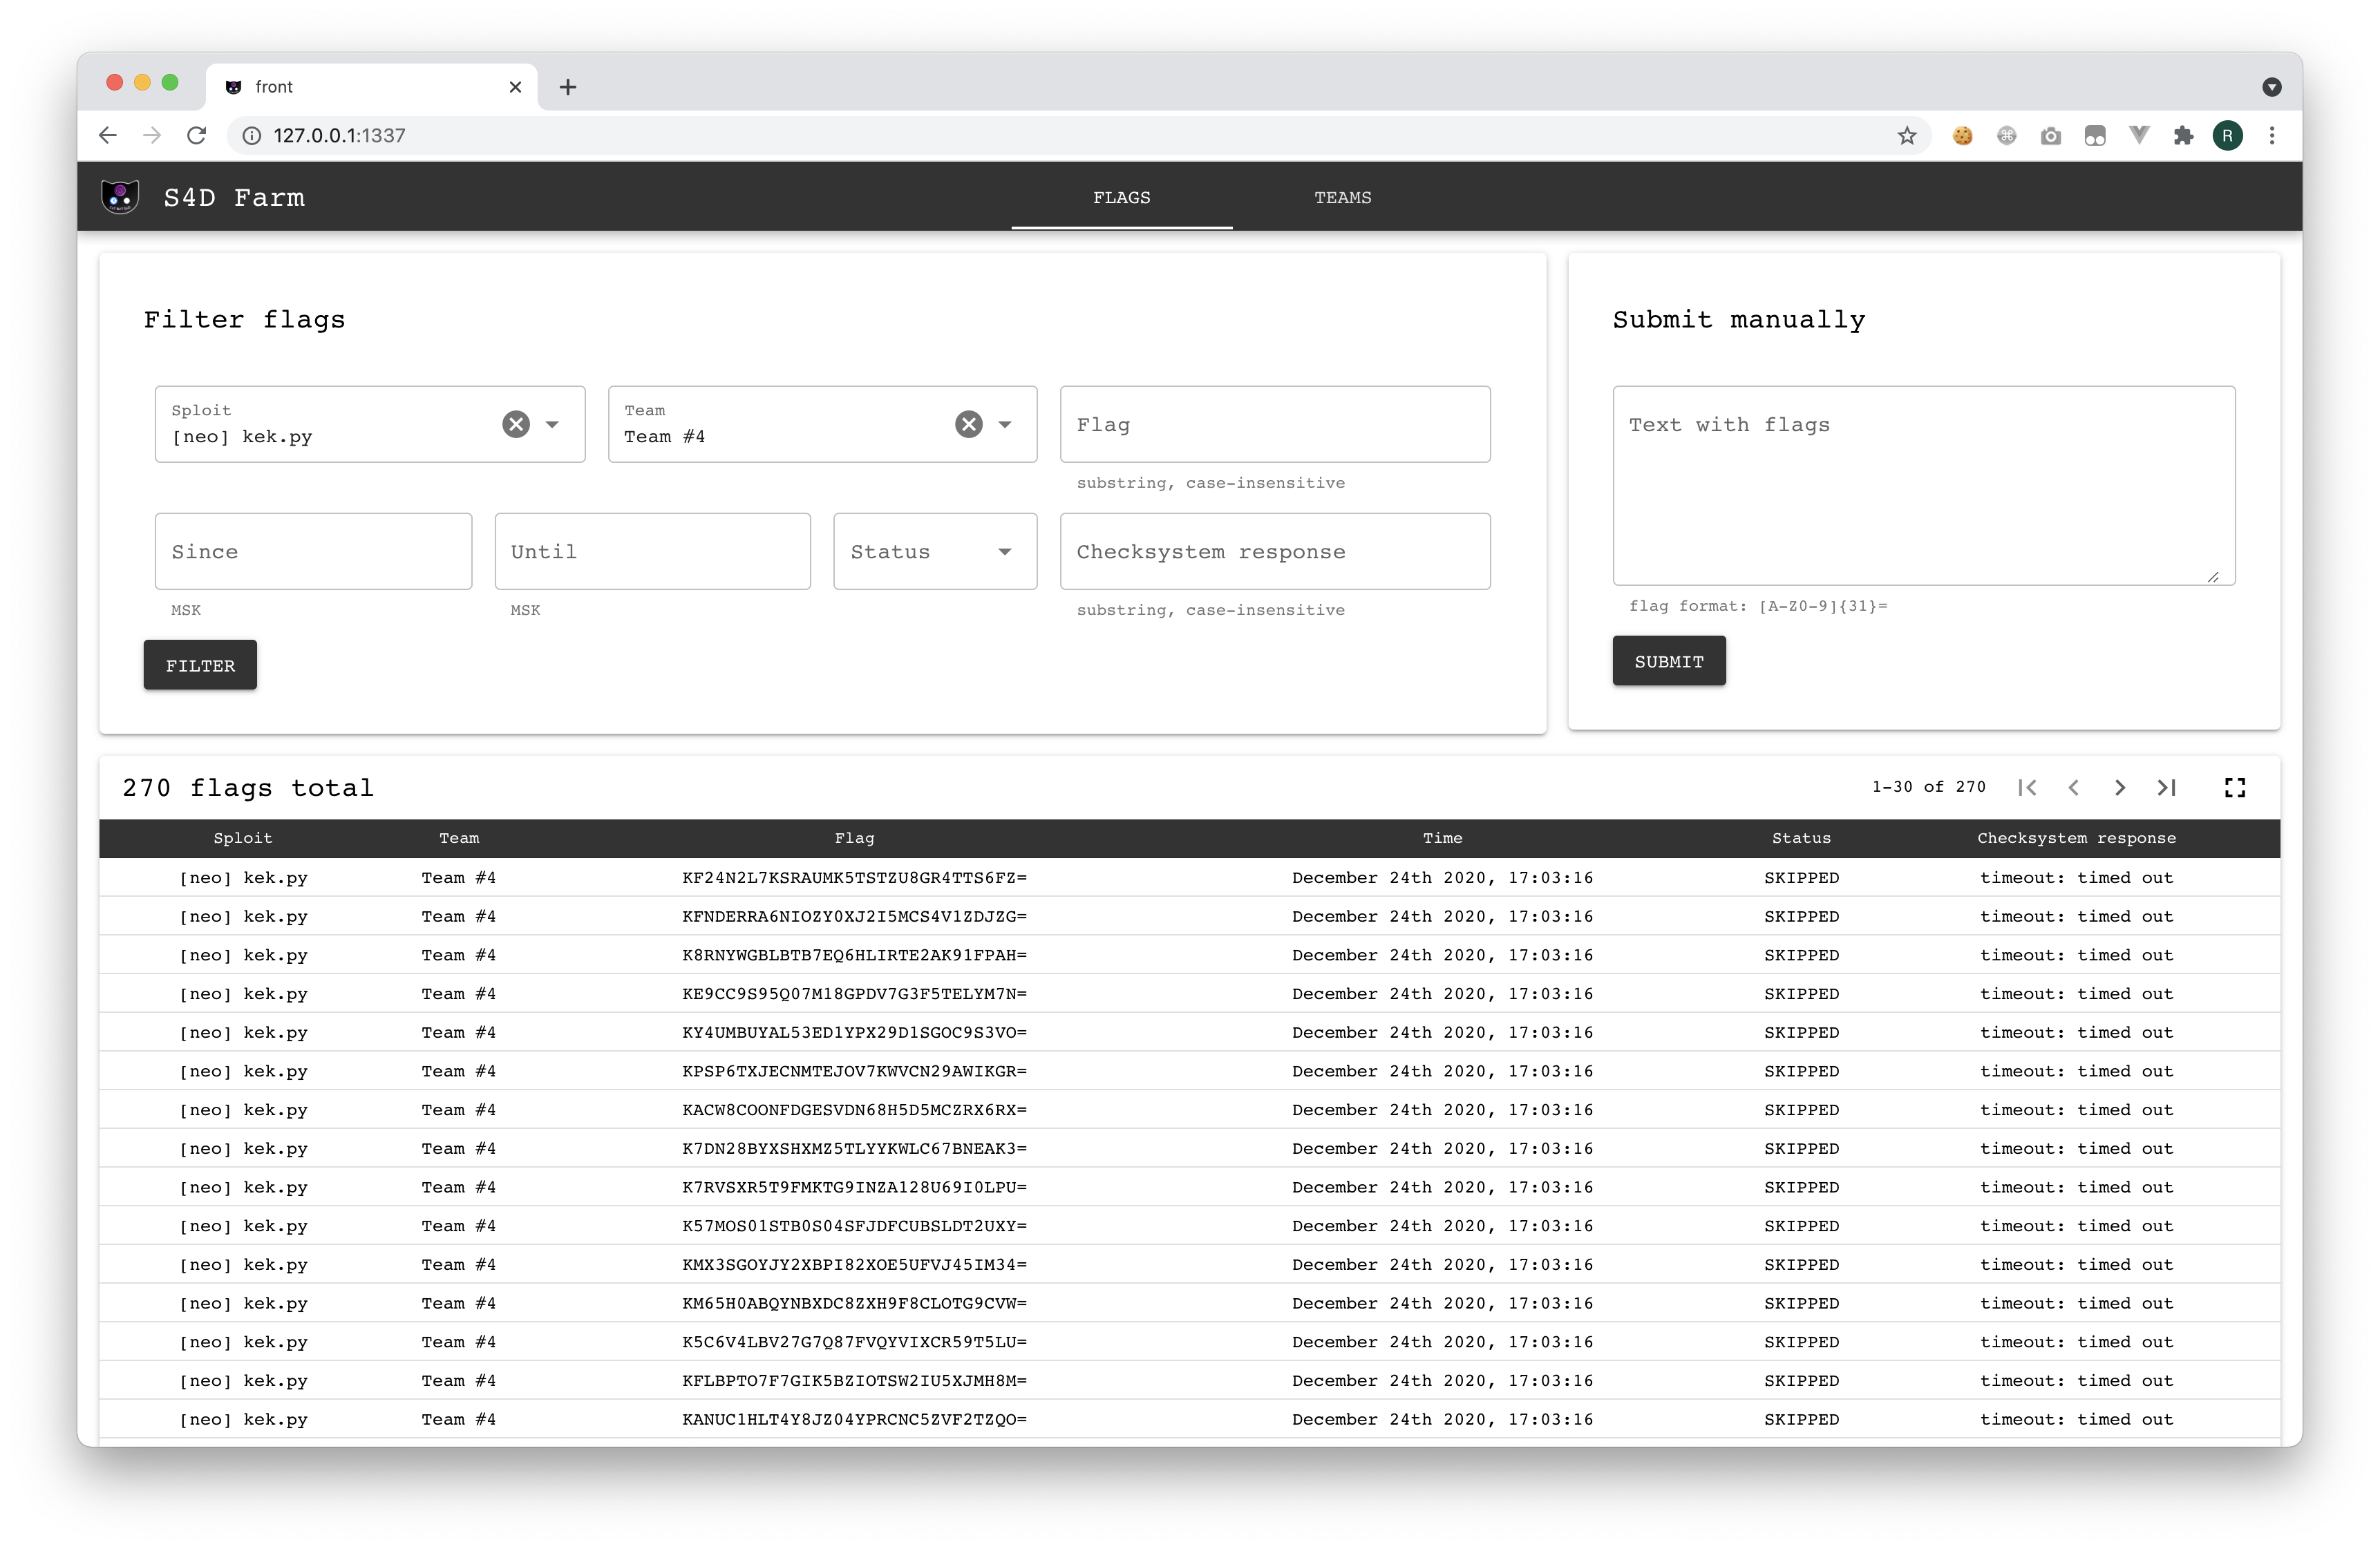Click the Text with flags textarea

pos(1923,485)
